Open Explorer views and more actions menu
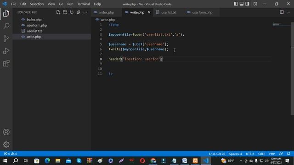The image size is (294, 165). click(85, 12)
